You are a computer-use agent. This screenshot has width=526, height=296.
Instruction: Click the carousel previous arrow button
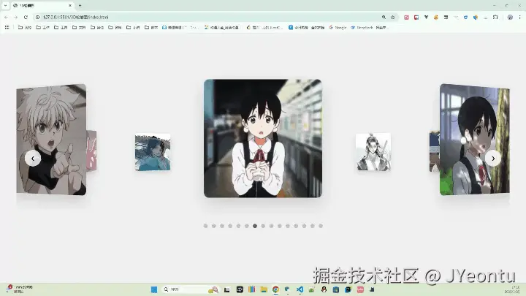(33, 158)
